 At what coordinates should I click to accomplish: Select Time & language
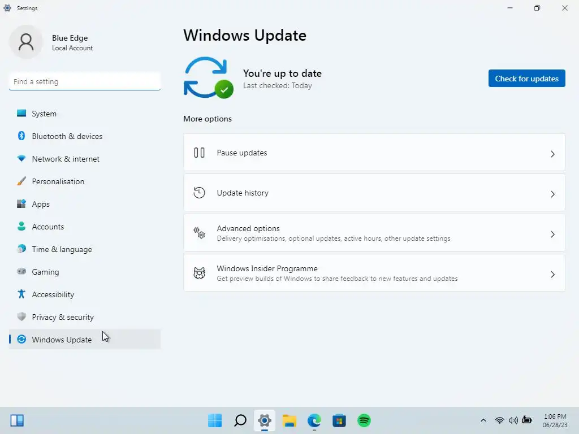tap(85, 249)
